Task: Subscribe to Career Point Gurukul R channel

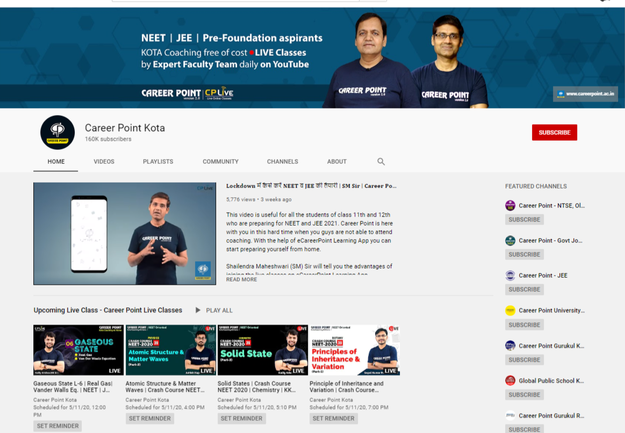Action: (x=524, y=429)
